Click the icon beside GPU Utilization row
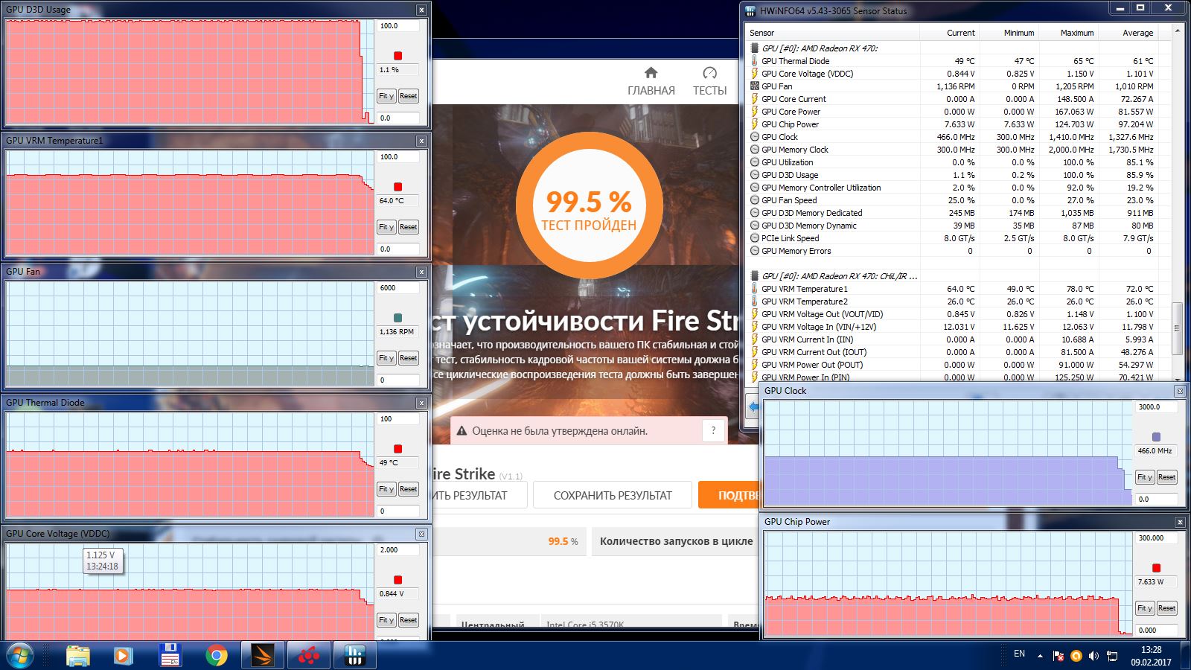 click(x=754, y=162)
